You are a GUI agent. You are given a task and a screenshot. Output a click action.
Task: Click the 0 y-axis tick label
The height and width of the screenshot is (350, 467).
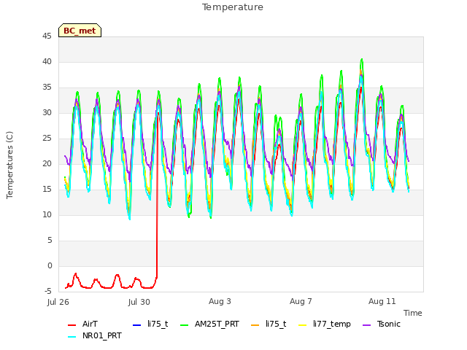(x=50, y=265)
